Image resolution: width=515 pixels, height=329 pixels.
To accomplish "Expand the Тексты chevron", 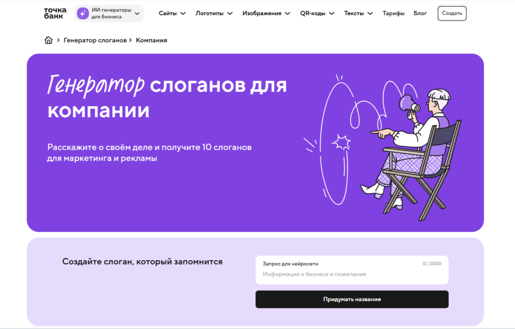I will [370, 14].
